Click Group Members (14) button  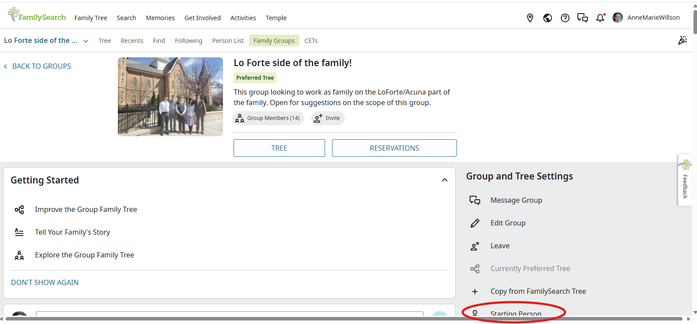pos(268,118)
